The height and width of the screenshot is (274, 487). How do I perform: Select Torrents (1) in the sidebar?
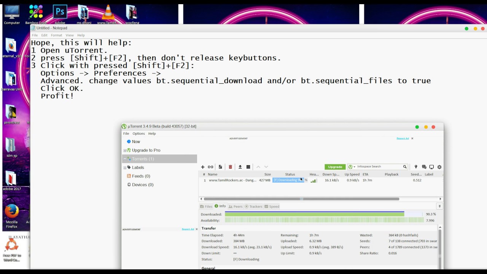coord(159,159)
